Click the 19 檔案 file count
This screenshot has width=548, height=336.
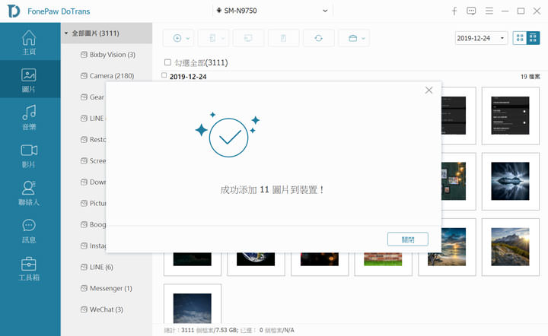[x=530, y=77]
